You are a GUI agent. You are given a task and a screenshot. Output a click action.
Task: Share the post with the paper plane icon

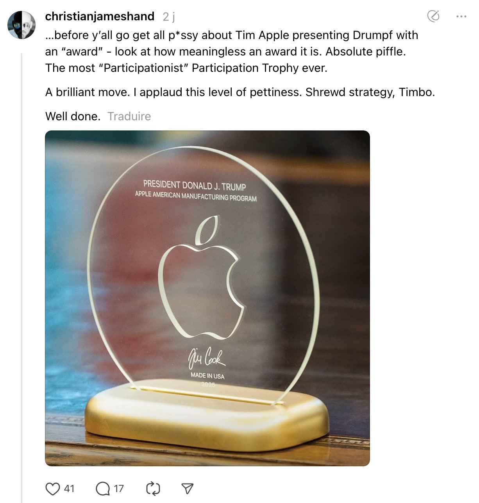pyautogui.click(x=188, y=489)
